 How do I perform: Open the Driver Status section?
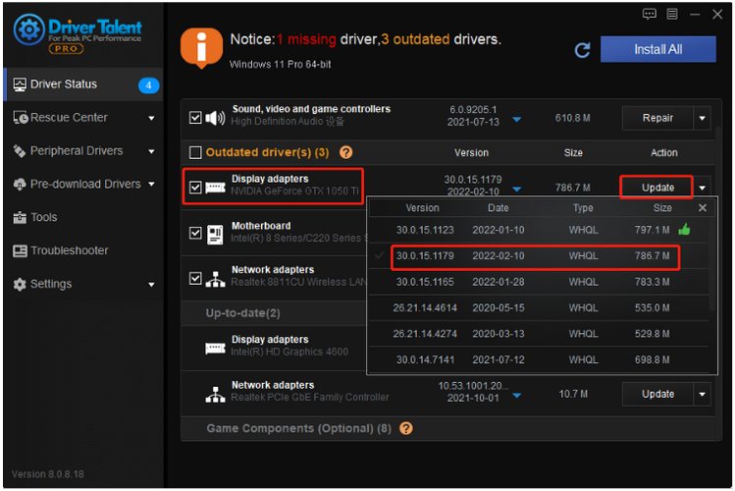[x=83, y=84]
